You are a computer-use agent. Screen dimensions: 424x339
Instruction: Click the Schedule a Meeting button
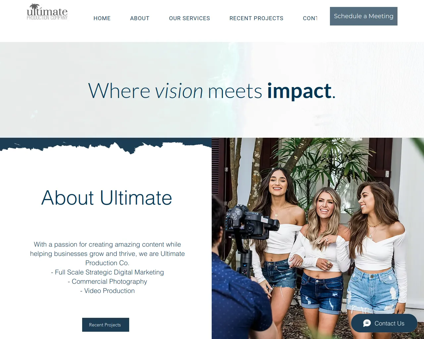pyautogui.click(x=364, y=16)
